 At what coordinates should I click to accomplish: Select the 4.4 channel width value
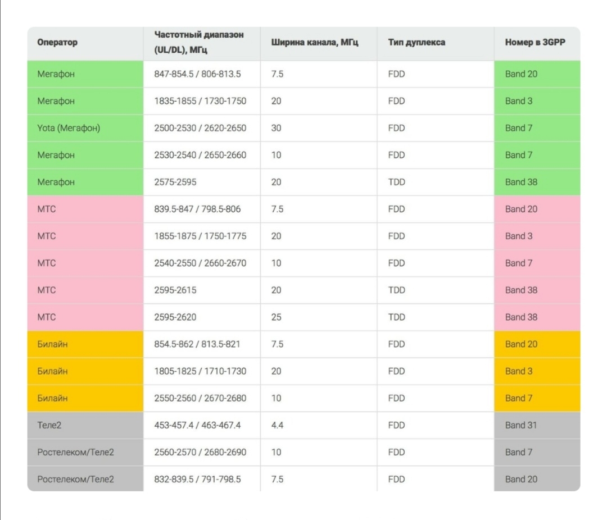pos(277,425)
